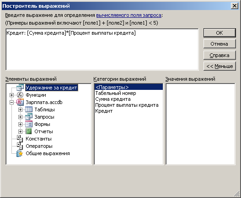Click the Операторы icon
The image size is (241, 198).
tap(20, 146)
